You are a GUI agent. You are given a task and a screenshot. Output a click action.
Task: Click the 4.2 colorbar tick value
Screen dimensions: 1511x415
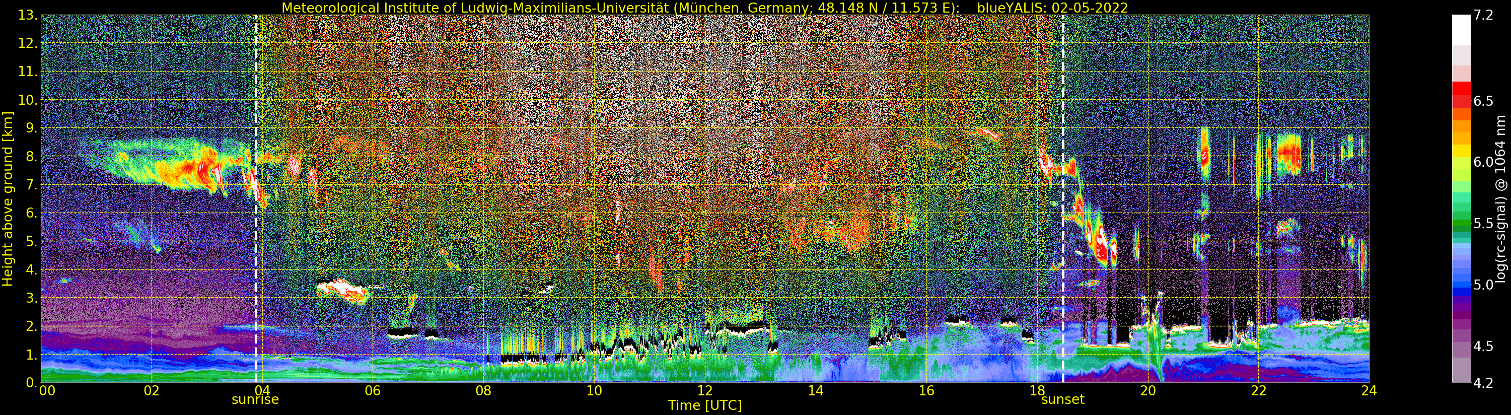1483,383
